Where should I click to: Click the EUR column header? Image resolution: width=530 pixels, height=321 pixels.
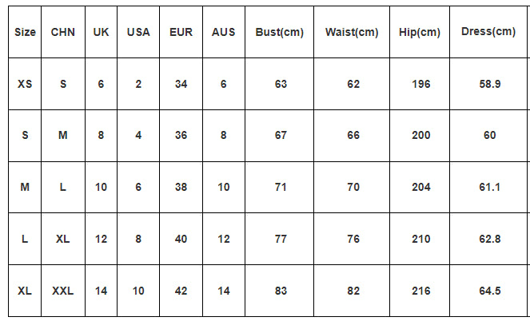(181, 32)
